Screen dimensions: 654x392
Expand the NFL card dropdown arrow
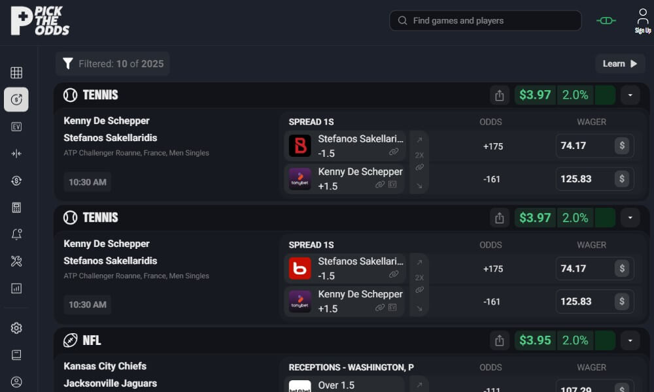coord(630,340)
